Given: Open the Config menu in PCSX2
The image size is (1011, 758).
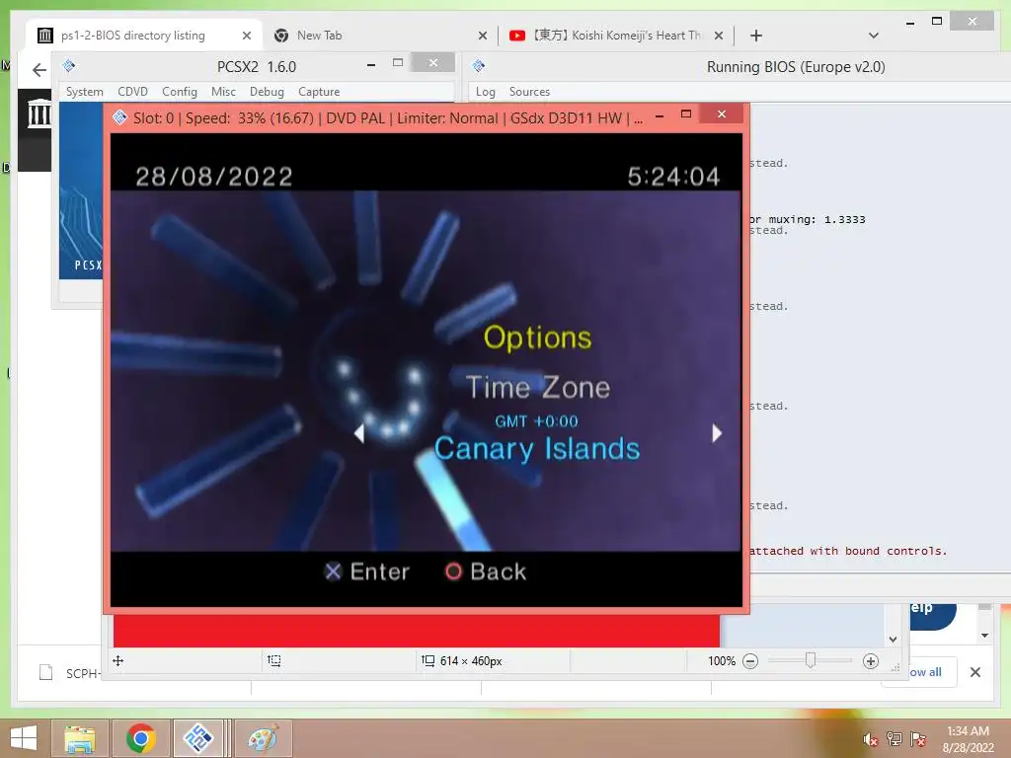Looking at the screenshot, I should pos(180,92).
